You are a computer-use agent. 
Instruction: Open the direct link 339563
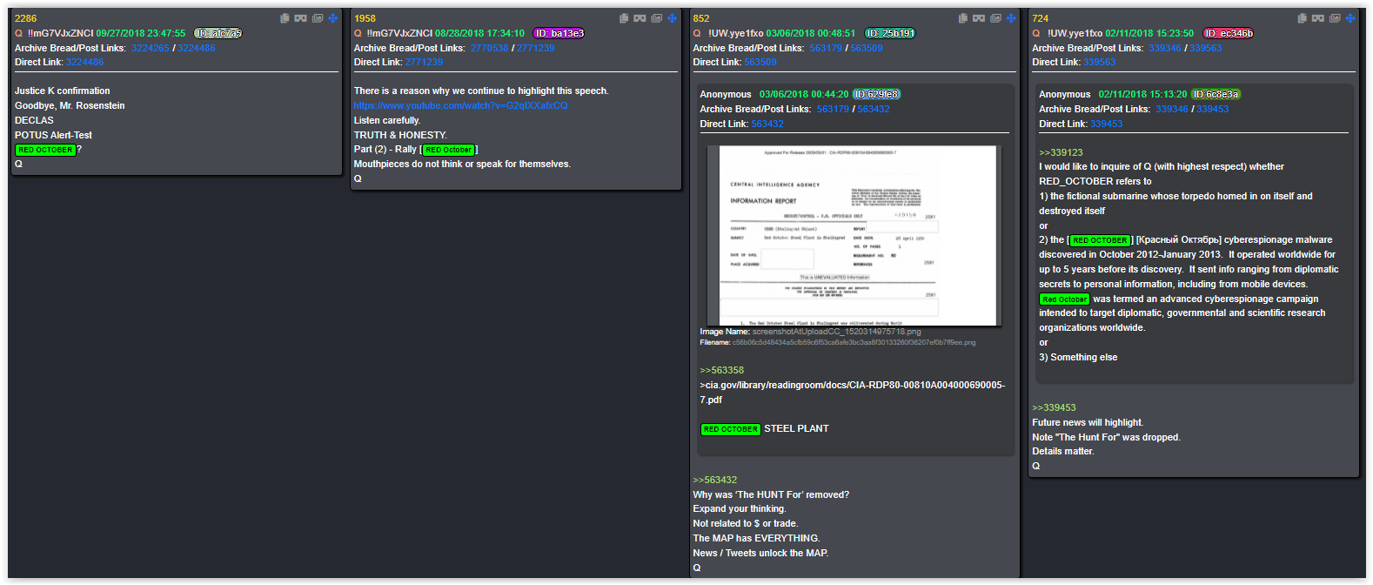1100,62
